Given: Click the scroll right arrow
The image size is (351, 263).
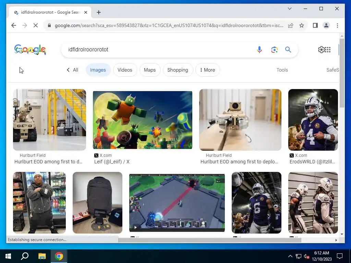Looking at the screenshot, I should [336, 240].
